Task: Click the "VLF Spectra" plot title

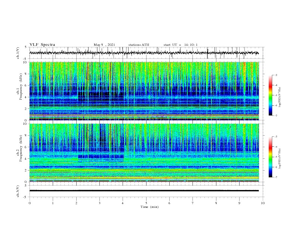Action: tap(42, 45)
